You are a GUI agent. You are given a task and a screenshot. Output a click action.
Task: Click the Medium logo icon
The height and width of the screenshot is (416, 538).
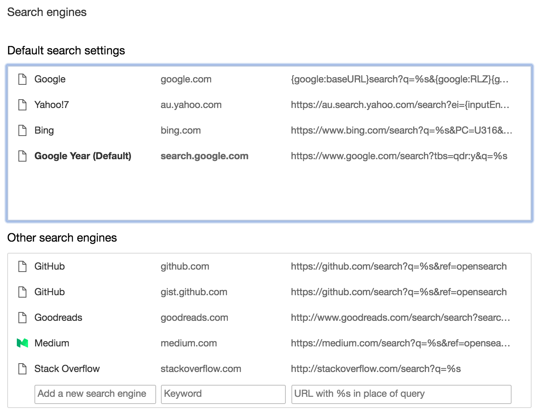22,343
